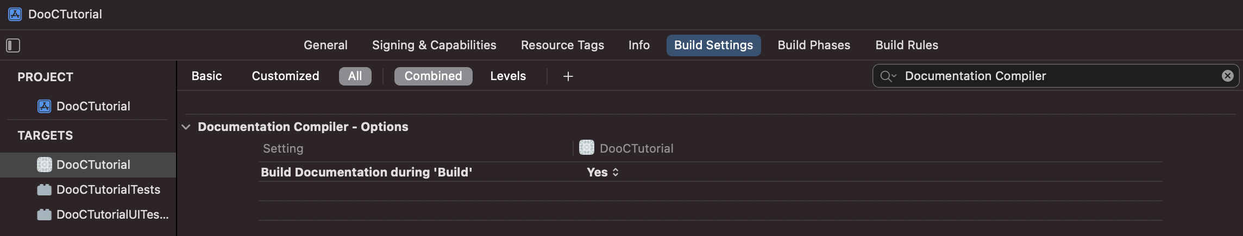The width and height of the screenshot is (1243, 236).
Task: Show only Basic build settings
Action: [206, 76]
